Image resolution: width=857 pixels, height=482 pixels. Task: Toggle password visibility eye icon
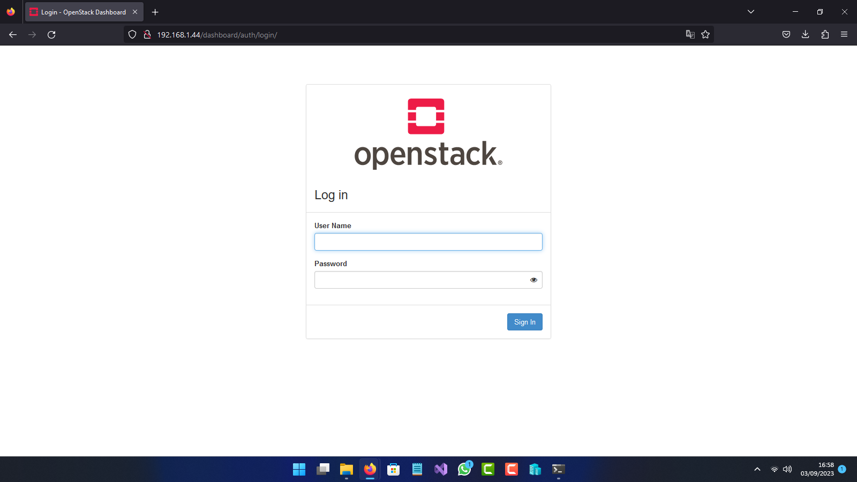pos(533,280)
